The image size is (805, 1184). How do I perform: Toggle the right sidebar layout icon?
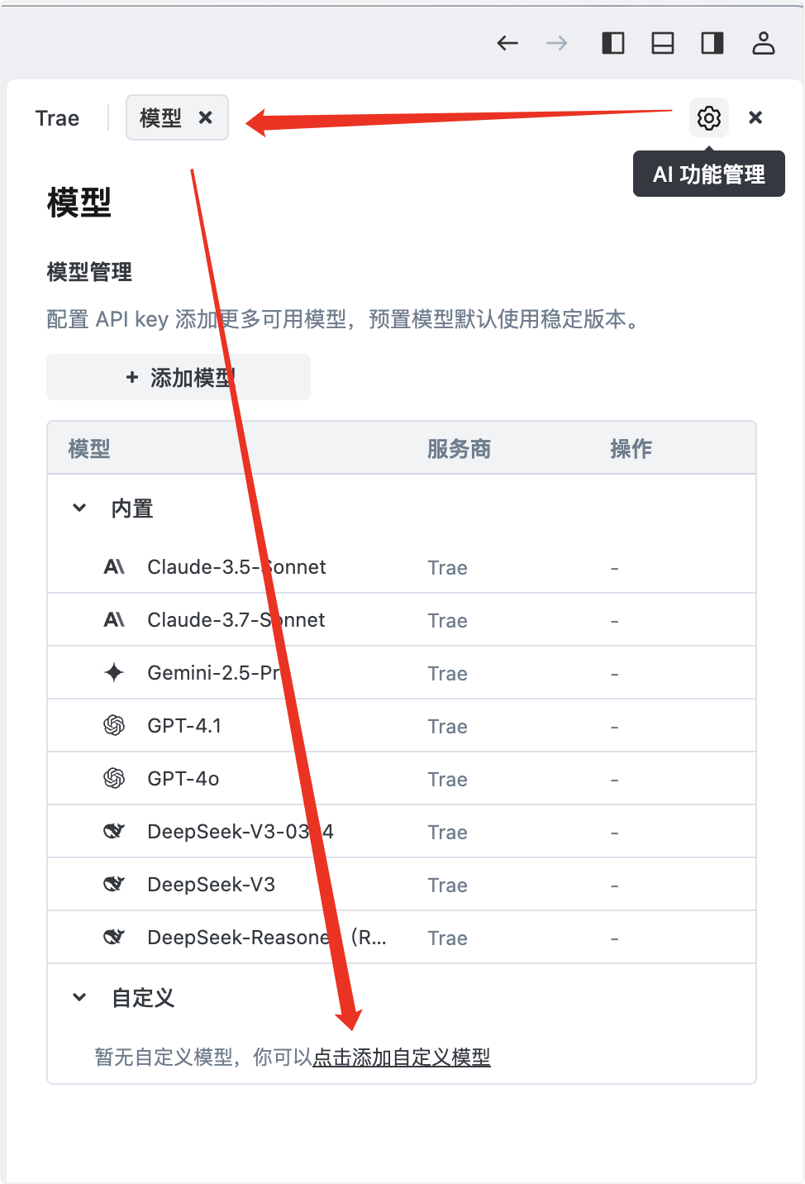[x=712, y=43]
